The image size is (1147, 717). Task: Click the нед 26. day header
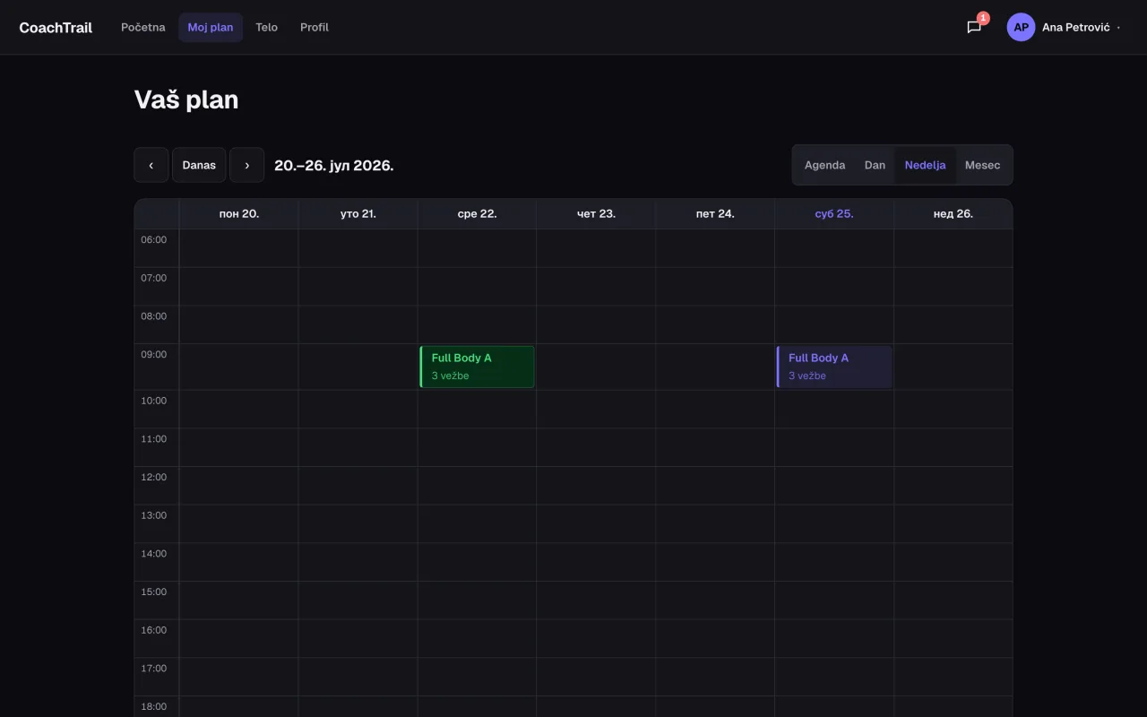953,213
